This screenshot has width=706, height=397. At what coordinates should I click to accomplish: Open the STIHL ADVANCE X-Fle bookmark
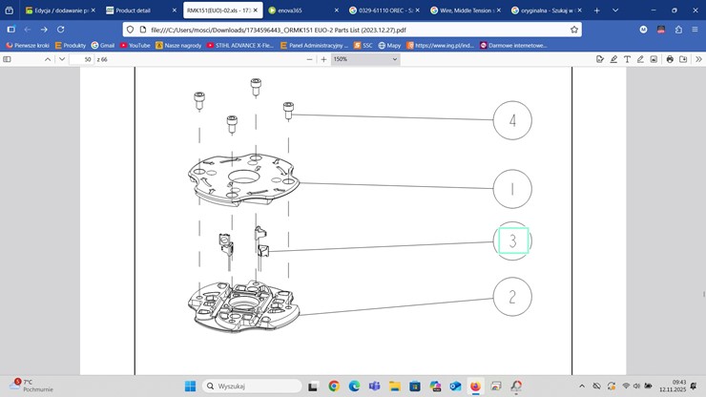coord(240,45)
